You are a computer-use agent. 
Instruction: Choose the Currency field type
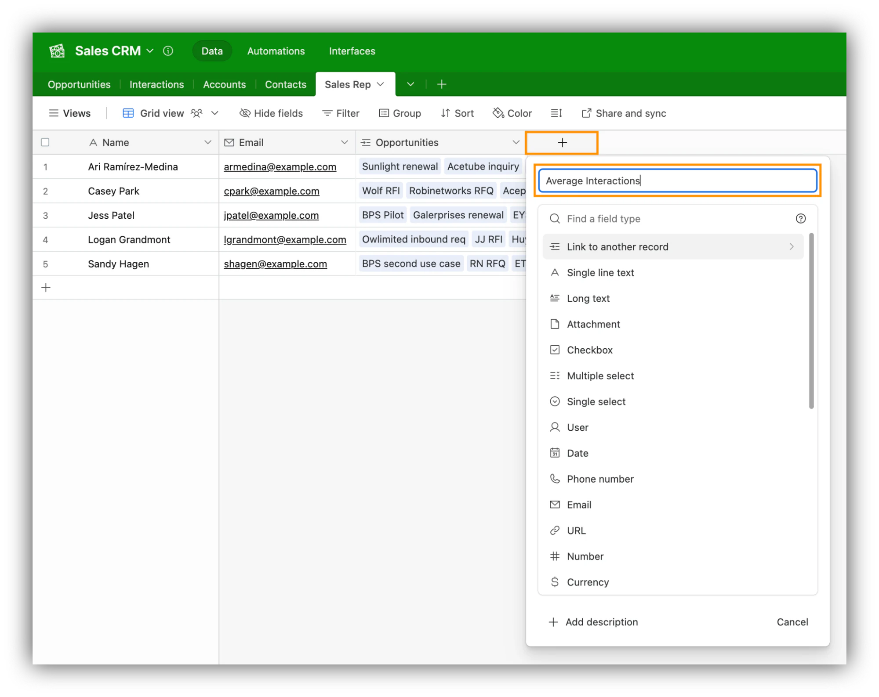click(673, 582)
